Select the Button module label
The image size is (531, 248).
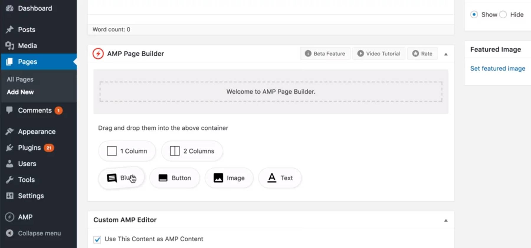pyautogui.click(x=181, y=178)
